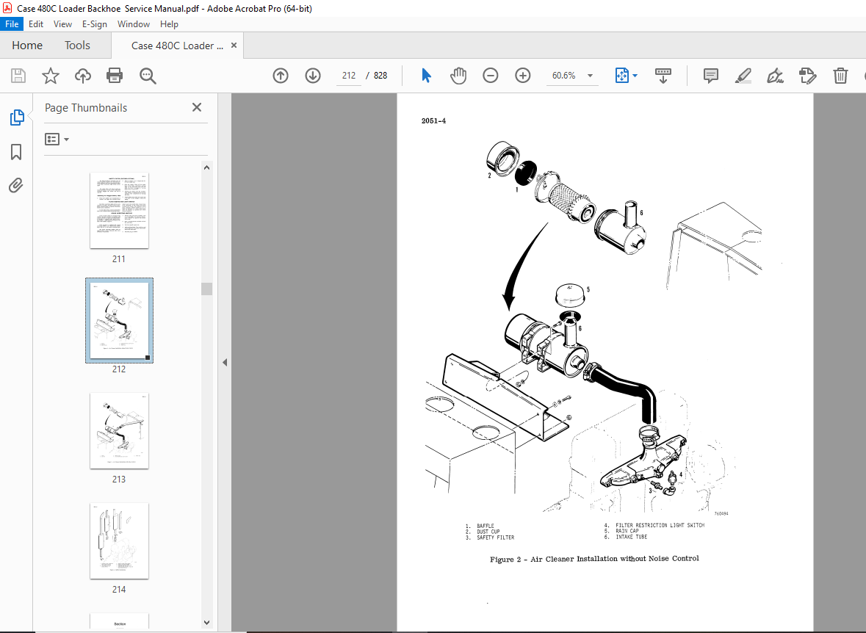Viewport: 866px width, 633px height.
Task: Click the Save file icon
Action: [18, 76]
